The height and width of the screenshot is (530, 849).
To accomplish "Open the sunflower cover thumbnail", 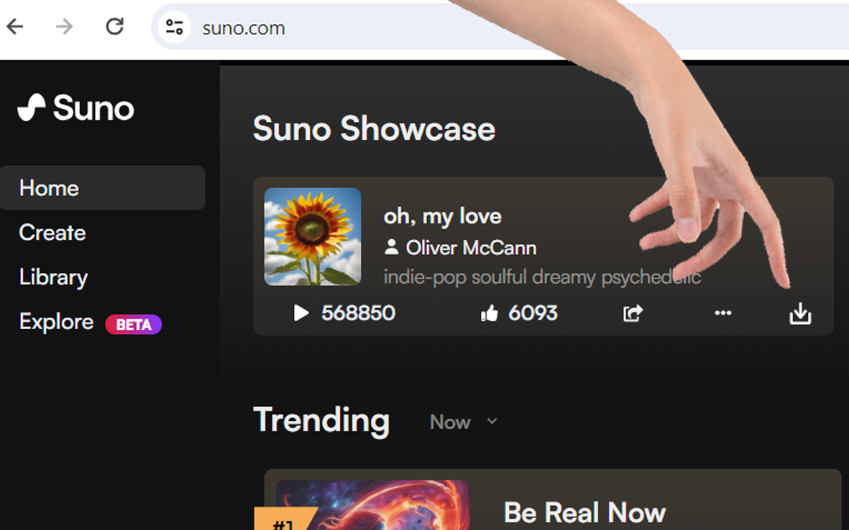I will pos(312,237).
